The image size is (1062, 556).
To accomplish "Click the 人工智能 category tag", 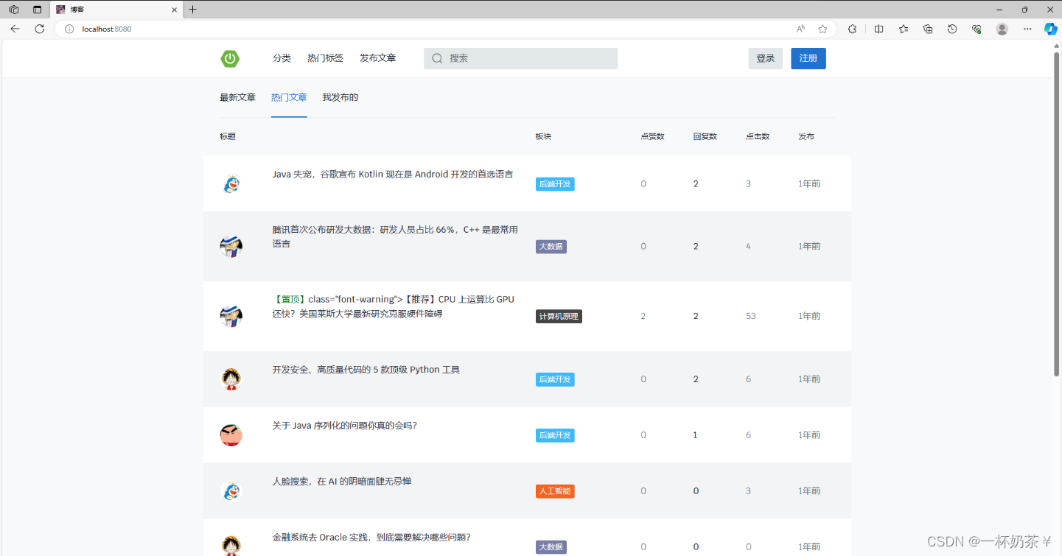I will click(555, 491).
